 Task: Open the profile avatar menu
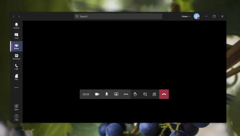[196, 16]
